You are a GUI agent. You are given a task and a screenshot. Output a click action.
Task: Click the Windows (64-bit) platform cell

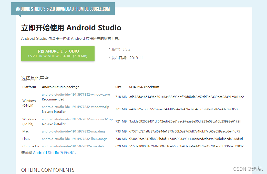click(x=29, y=103)
